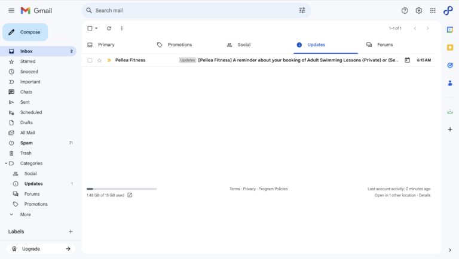459x259 pixels.
Task: Open Contacts side panel
Action: [450, 84]
